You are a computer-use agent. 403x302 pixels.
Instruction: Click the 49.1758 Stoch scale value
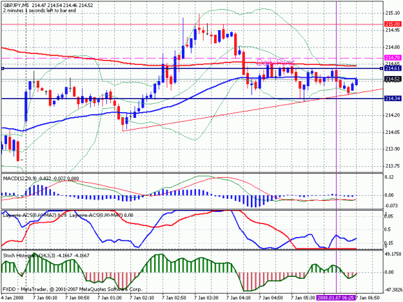tap(393, 255)
